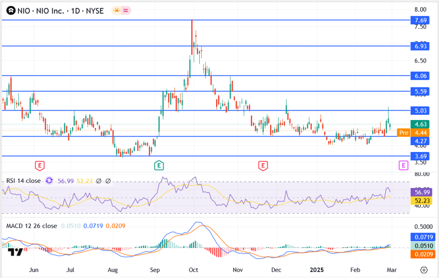Open chart settings via bottom-right gear icon
Viewport: 439px width, 278px height.
coord(424,270)
